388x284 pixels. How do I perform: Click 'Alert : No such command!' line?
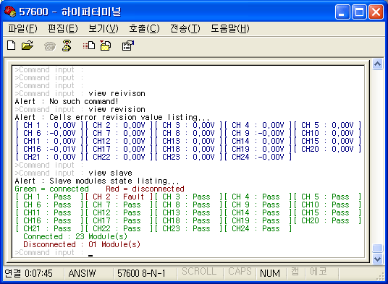click(x=67, y=101)
